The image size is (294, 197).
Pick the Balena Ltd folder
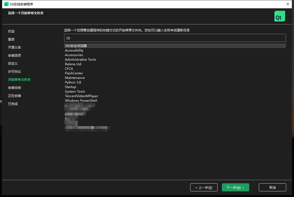73,64
